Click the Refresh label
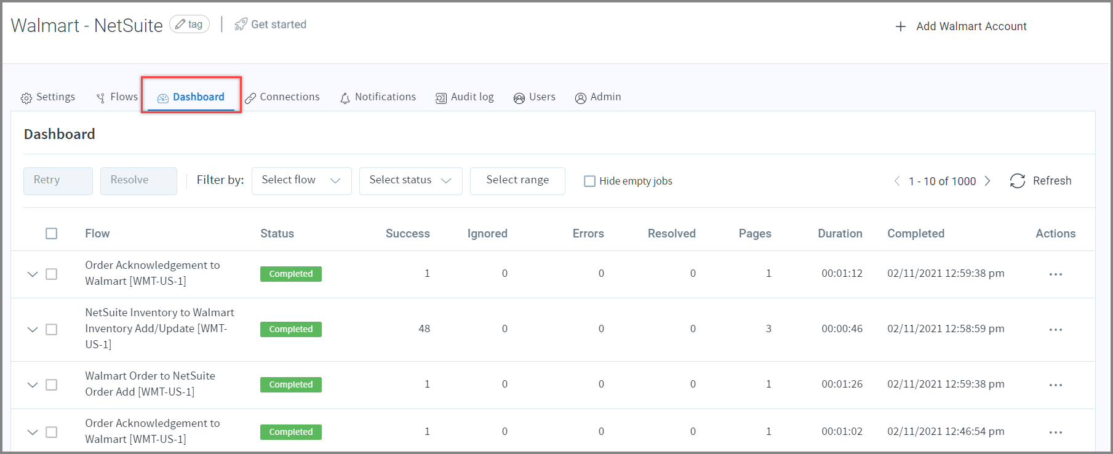 pyautogui.click(x=1052, y=181)
